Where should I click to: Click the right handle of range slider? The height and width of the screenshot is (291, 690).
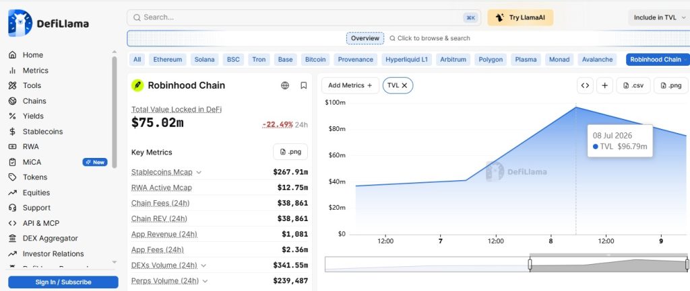coord(687,264)
